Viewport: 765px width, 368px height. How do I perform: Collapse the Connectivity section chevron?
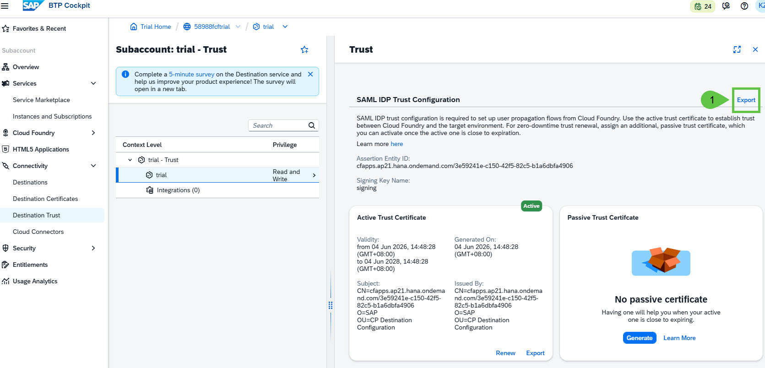(x=93, y=166)
